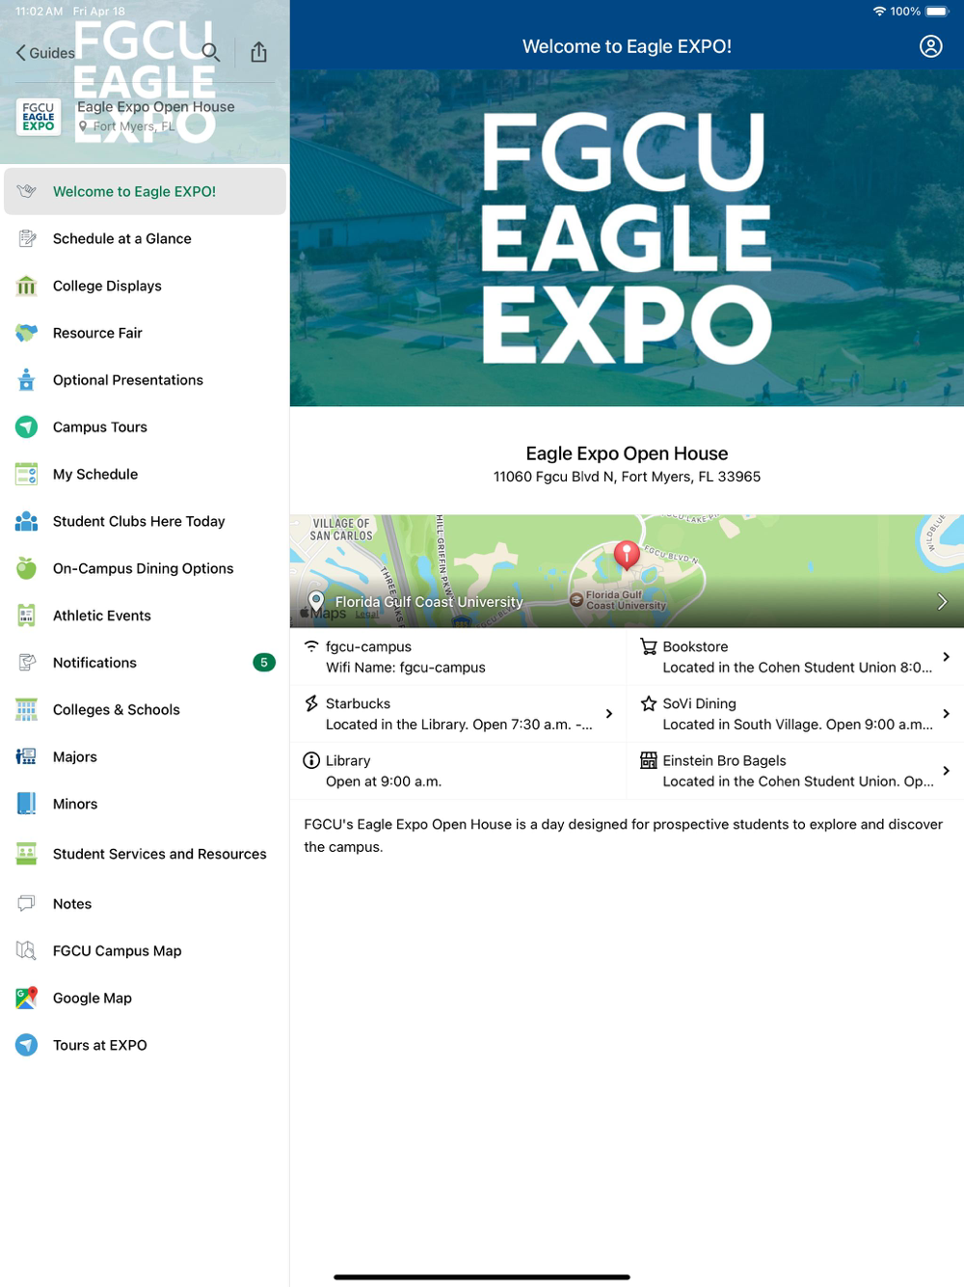Viewport: 964px width, 1287px height.
Task: Tap the SoVi Dining star icon
Action: 649,703
